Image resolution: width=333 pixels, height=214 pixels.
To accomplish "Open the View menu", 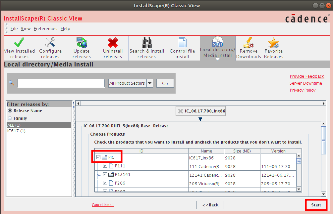I will click(26, 29).
